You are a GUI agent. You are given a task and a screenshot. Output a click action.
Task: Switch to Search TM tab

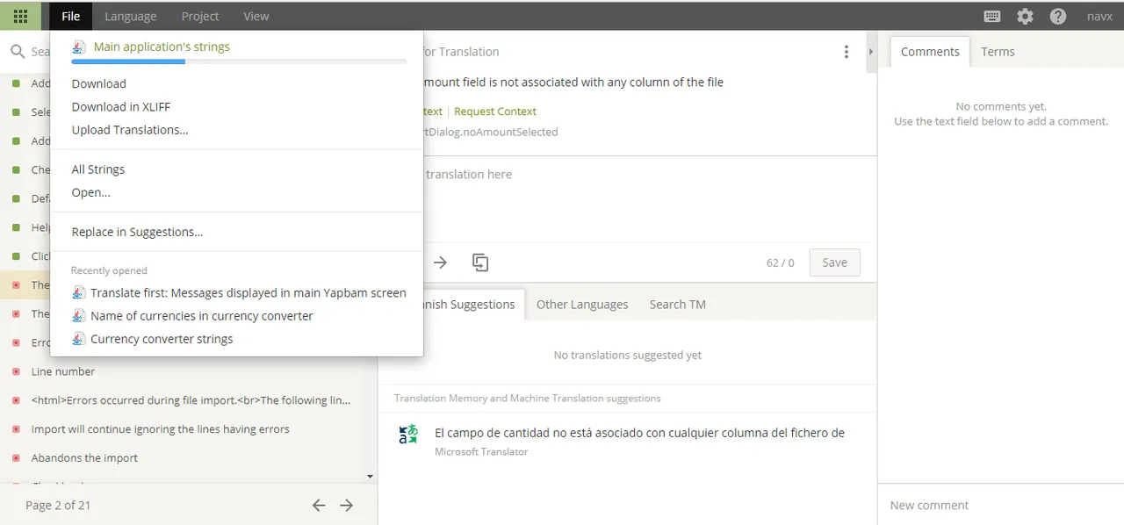[x=677, y=304]
